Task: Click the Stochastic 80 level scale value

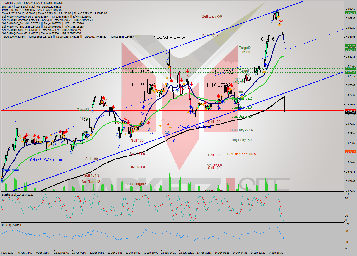Action: (x=347, y=198)
